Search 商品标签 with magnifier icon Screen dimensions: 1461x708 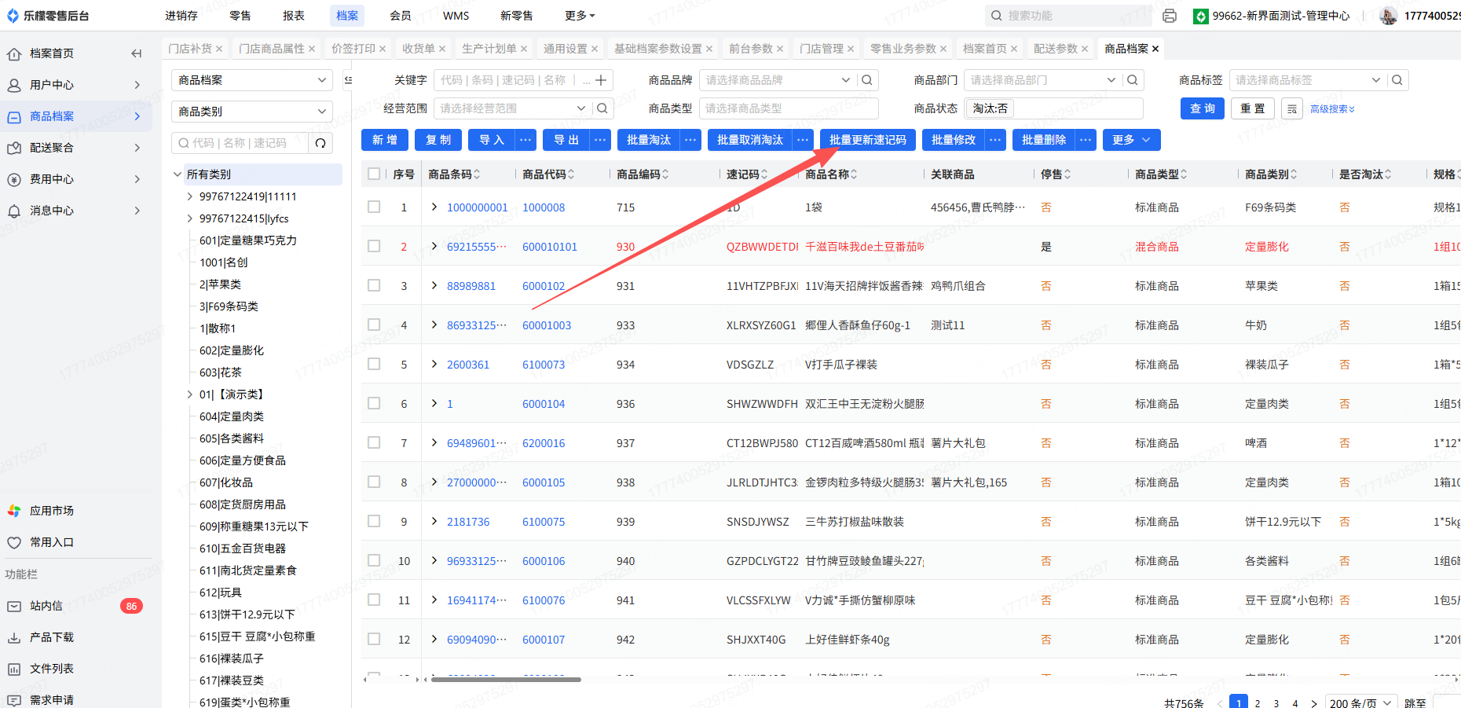click(x=1397, y=80)
